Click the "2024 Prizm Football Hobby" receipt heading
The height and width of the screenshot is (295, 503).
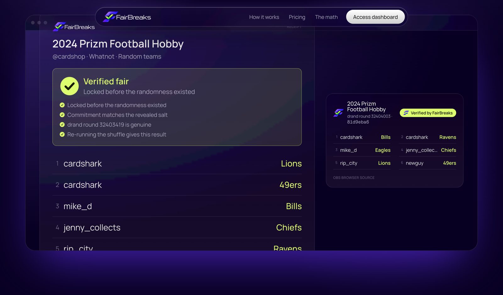tap(118, 44)
